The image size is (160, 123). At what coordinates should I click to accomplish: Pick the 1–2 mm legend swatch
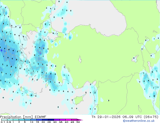click(x=16, y=120)
